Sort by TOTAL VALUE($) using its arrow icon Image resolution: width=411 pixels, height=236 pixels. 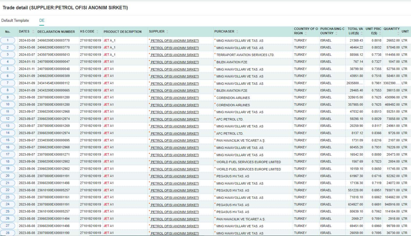coord(361,33)
